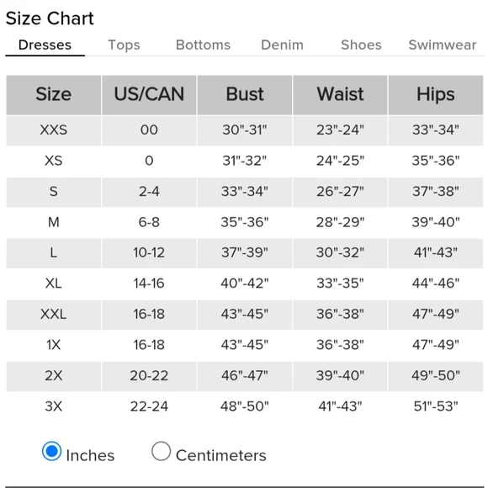Click the Centimeters label text
This screenshot has height=488, width=488.
(221, 456)
